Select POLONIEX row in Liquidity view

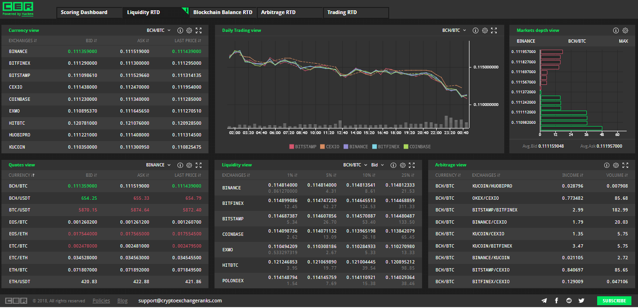point(318,280)
